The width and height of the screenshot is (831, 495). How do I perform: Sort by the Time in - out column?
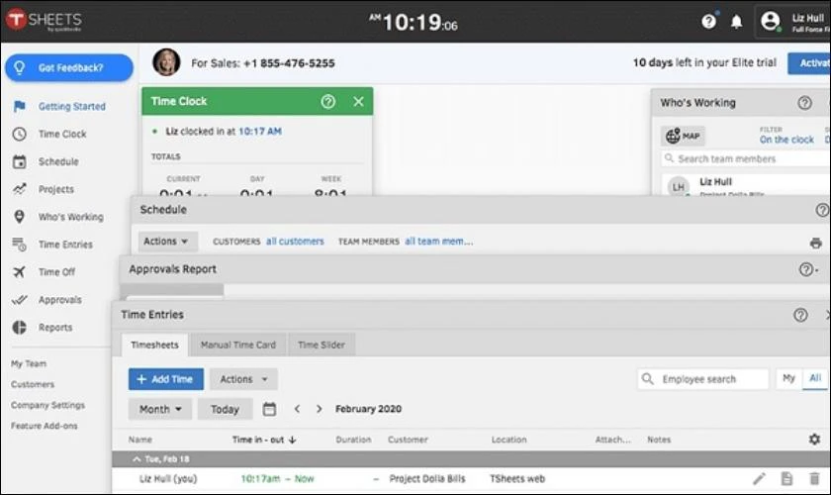[264, 440]
